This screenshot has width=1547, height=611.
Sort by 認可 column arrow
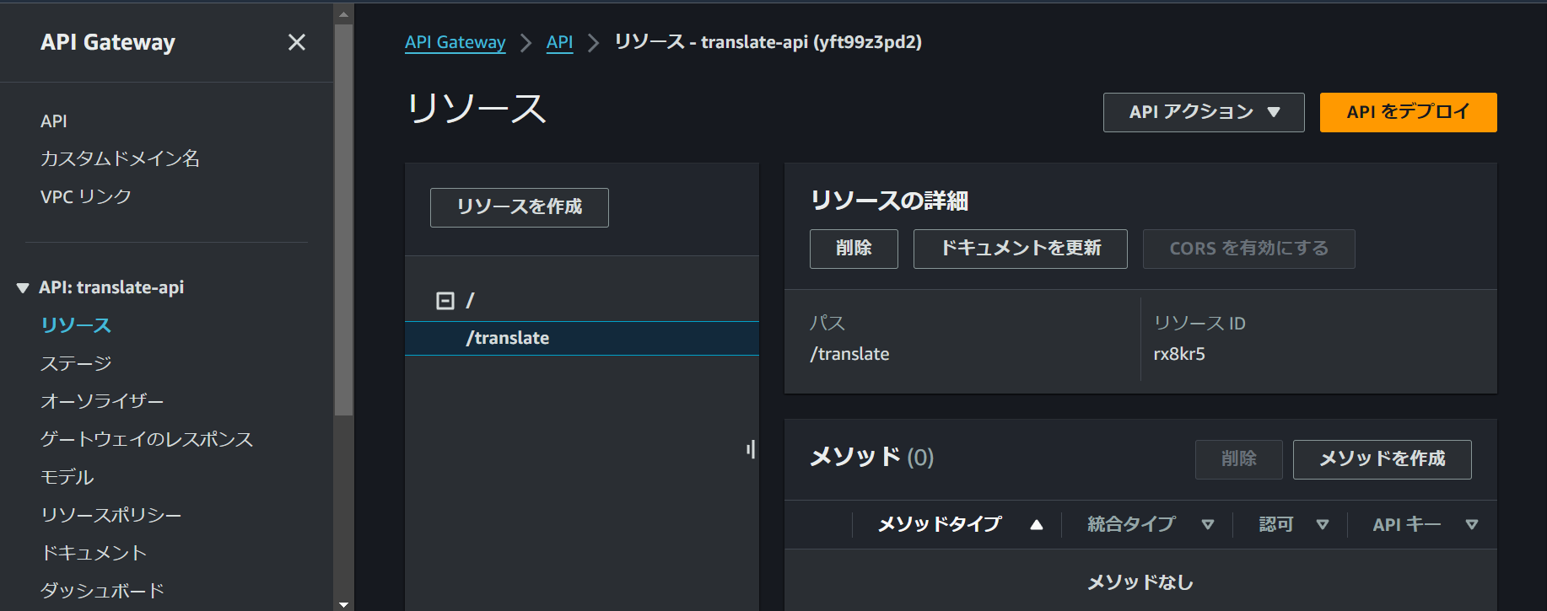click(1323, 525)
